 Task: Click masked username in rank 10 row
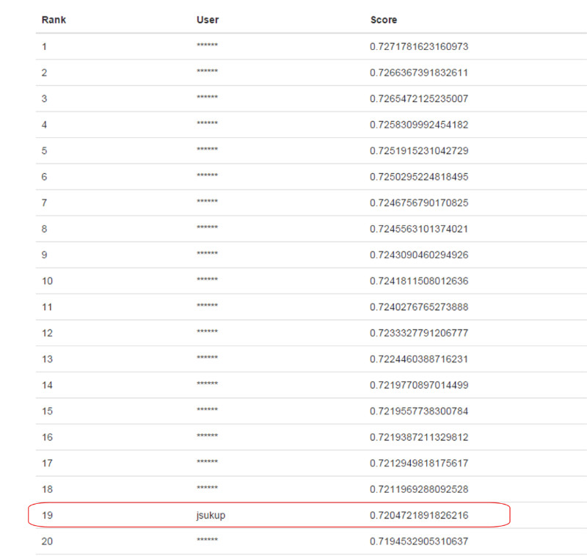(x=208, y=279)
